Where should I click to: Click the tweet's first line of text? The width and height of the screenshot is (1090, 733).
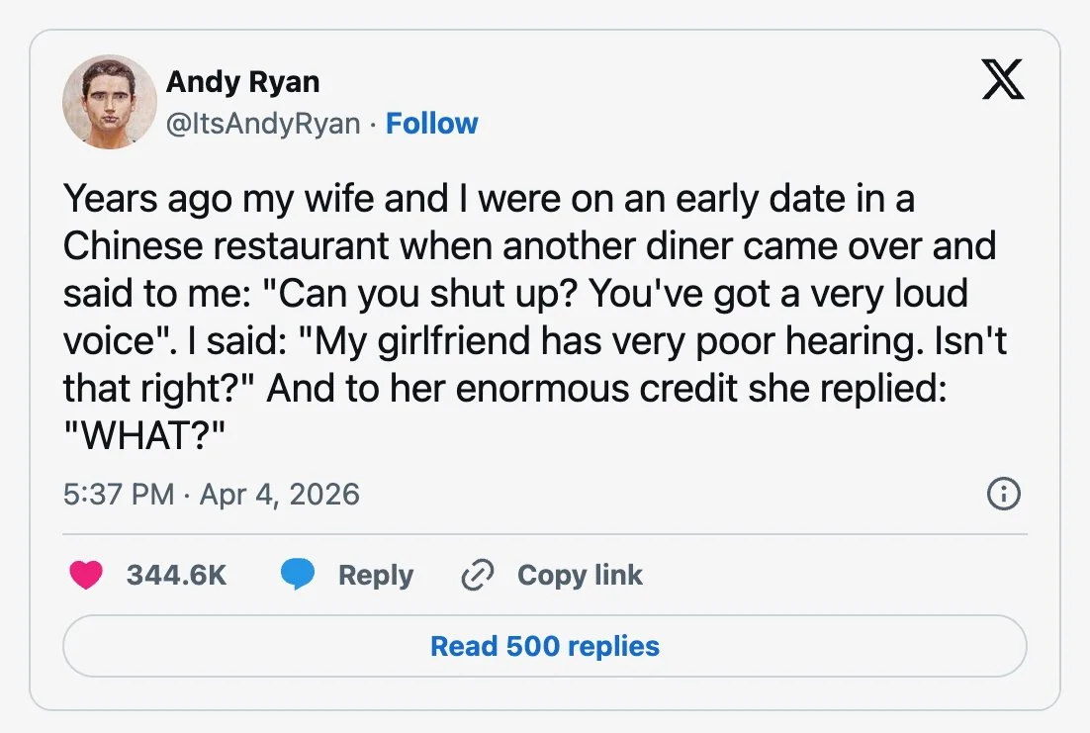pyautogui.click(x=489, y=199)
